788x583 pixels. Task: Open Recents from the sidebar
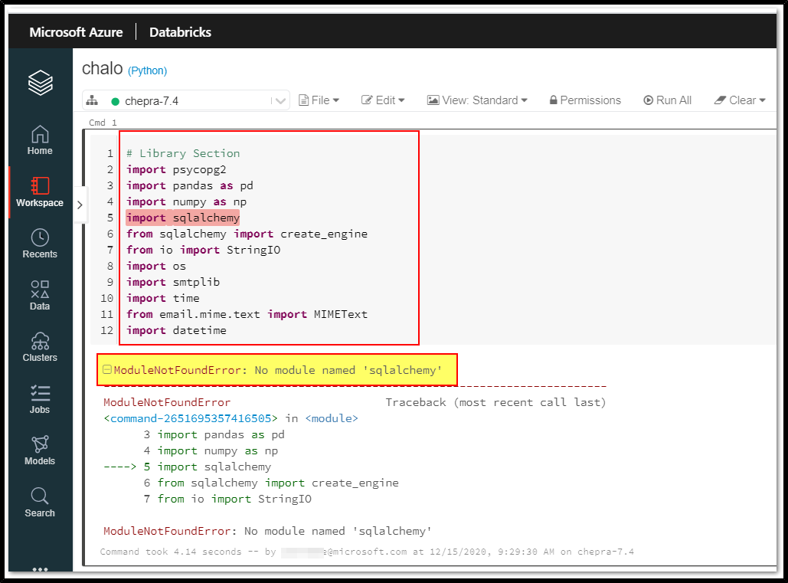coord(39,244)
